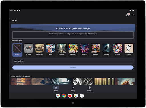This screenshot has height=108, width=146.
Task: Select the Anime style
Action: (51, 50)
